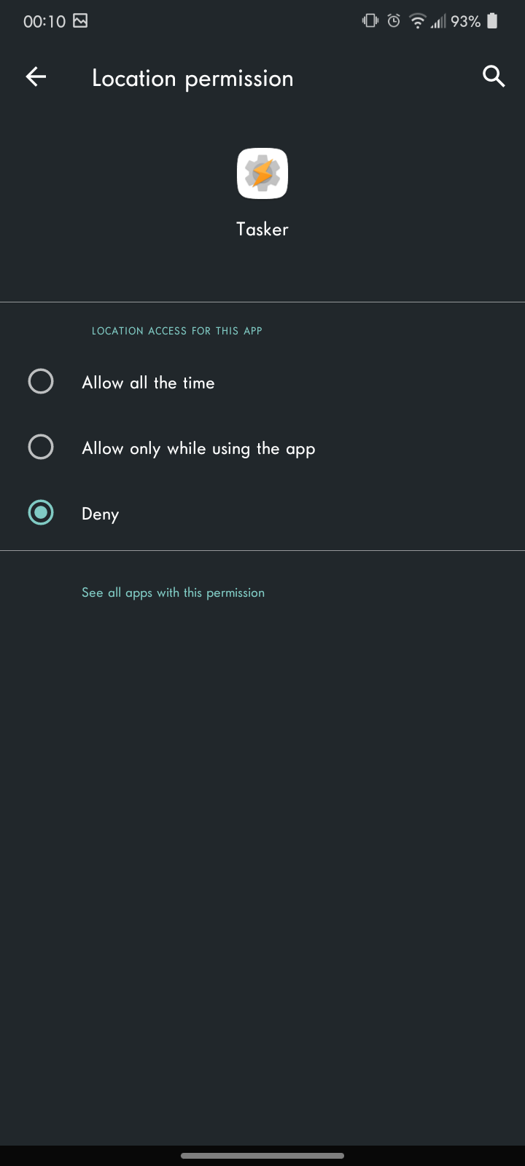Tap the Tasker lightning gear app icon
Image resolution: width=525 pixels, height=1166 pixels.
[262, 173]
